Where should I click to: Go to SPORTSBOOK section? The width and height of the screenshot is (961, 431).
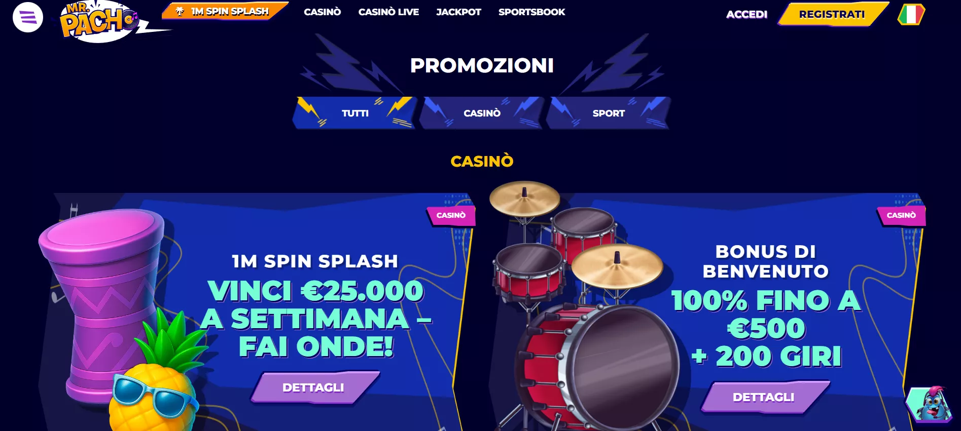pyautogui.click(x=531, y=12)
